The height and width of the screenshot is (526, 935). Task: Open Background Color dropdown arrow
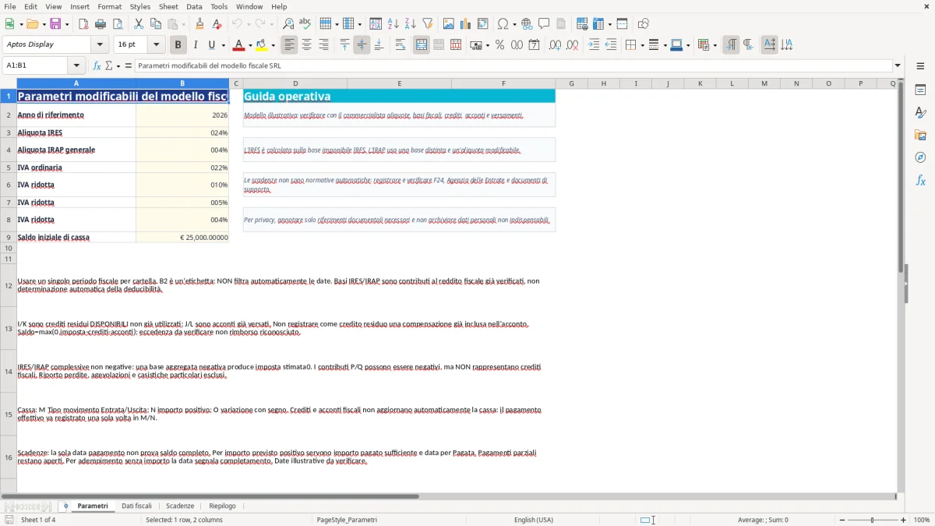click(x=273, y=45)
